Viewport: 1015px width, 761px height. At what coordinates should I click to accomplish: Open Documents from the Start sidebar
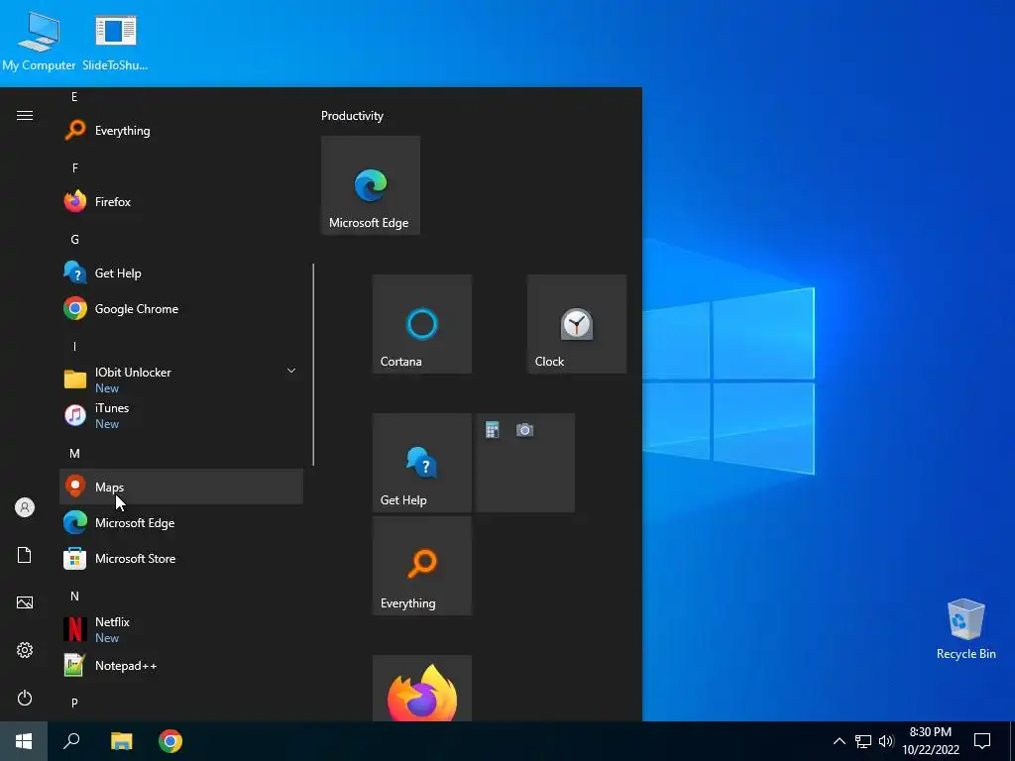[25, 555]
